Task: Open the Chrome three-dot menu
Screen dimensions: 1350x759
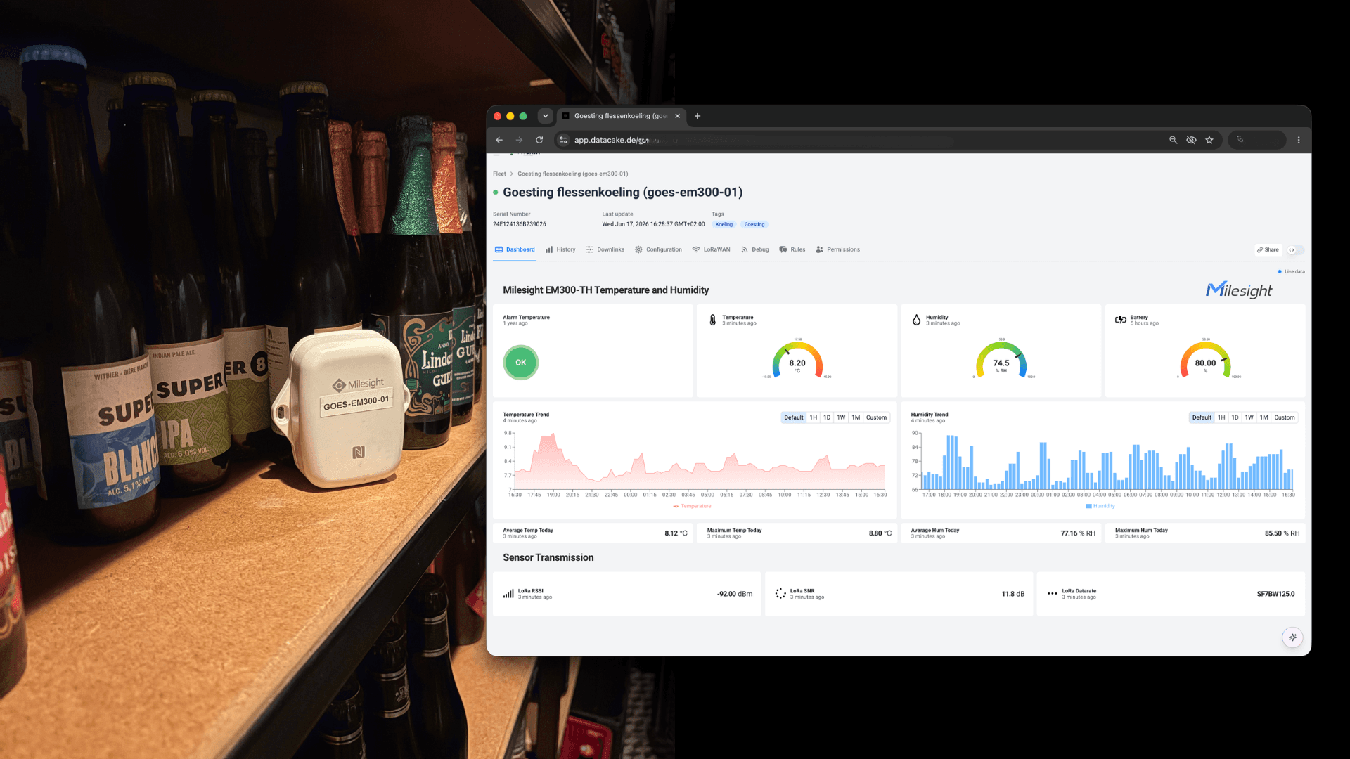Action: (1299, 140)
